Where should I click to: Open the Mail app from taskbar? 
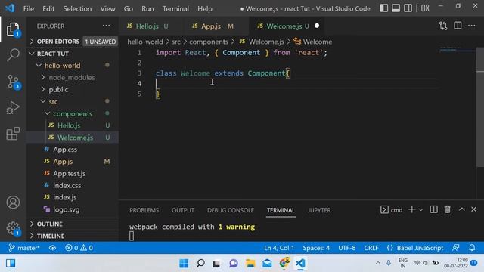267,264
